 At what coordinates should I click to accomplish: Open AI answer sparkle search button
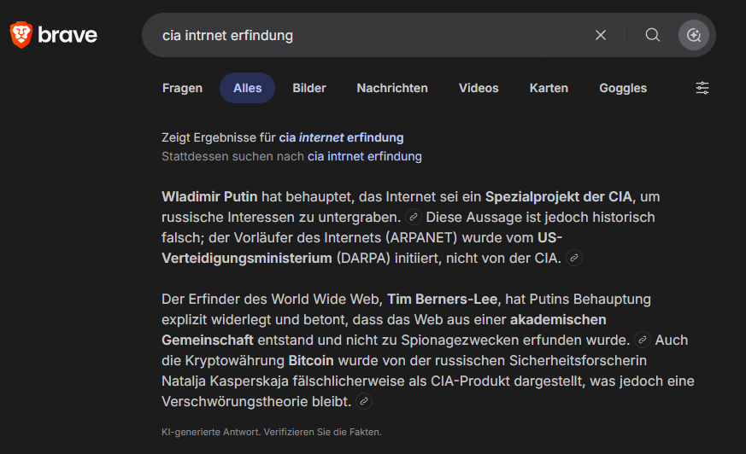pyautogui.click(x=693, y=35)
